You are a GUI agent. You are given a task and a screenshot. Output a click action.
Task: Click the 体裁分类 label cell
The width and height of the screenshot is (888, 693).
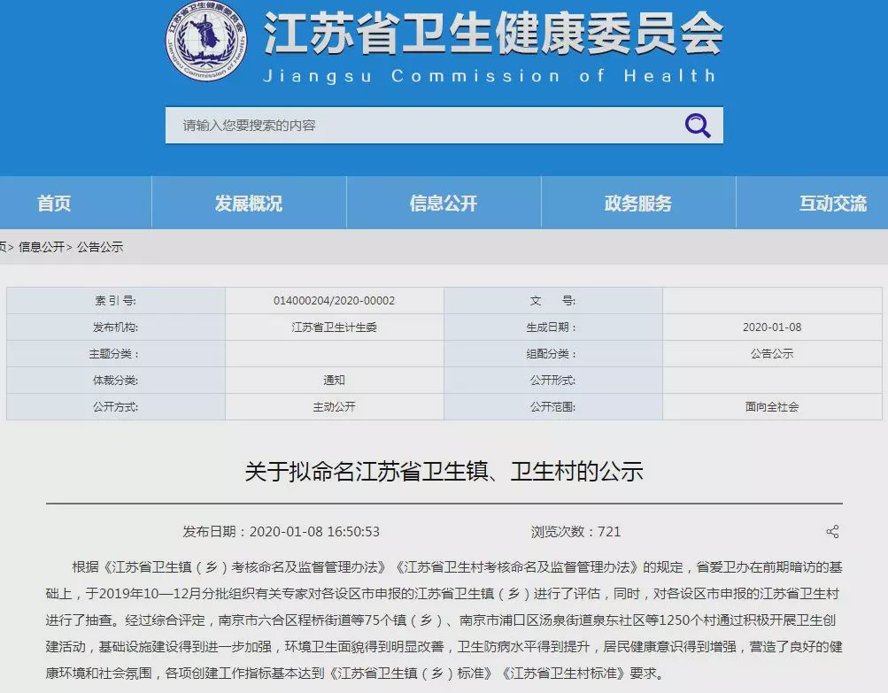[115, 381]
